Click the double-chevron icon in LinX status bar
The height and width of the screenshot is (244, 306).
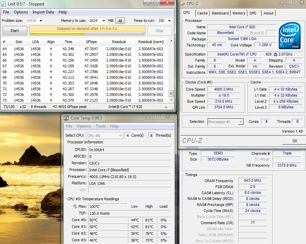(x=166, y=107)
